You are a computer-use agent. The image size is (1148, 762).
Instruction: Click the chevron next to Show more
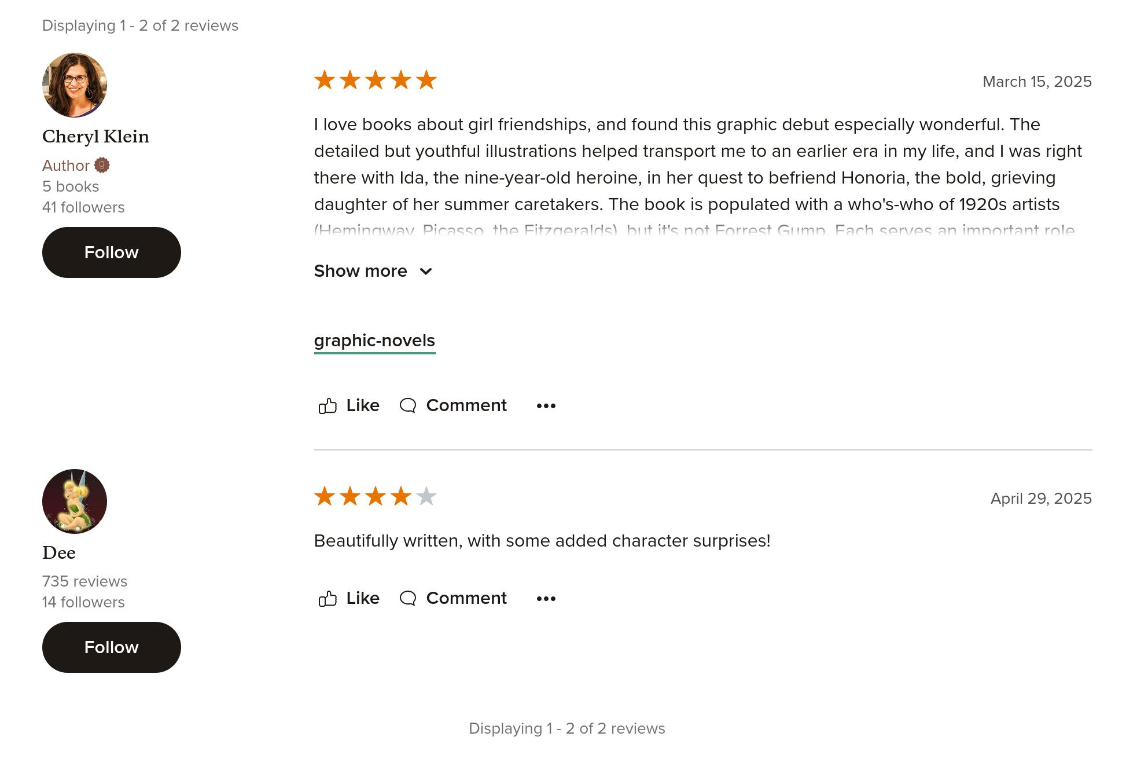point(426,272)
